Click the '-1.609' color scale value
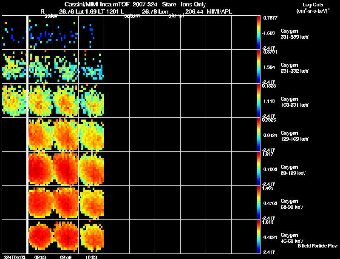The width and height of the screenshot is (340, 259). pyautogui.click(x=269, y=33)
